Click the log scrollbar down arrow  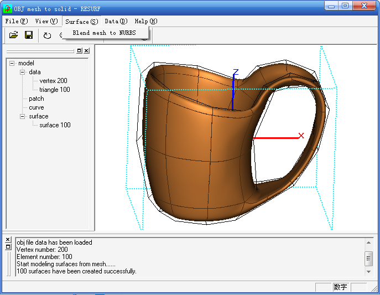click(368, 272)
